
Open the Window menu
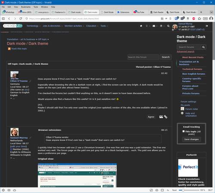pos(44,7)
